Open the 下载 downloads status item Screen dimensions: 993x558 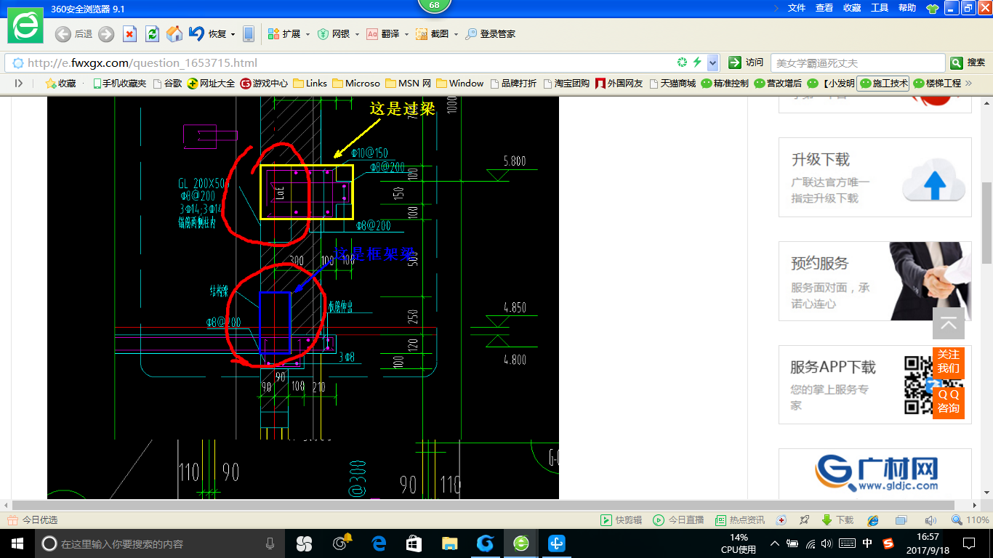pyautogui.click(x=837, y=520)
